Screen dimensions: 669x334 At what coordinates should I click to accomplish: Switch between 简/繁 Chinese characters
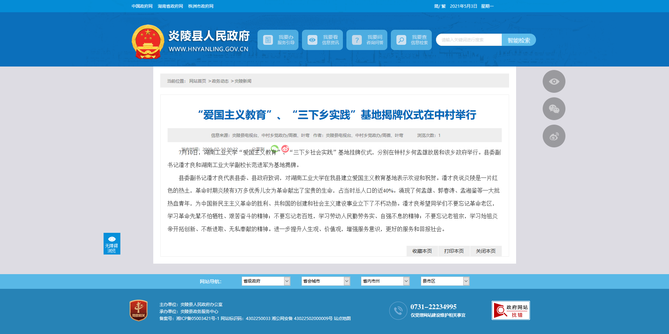point(439,6)
